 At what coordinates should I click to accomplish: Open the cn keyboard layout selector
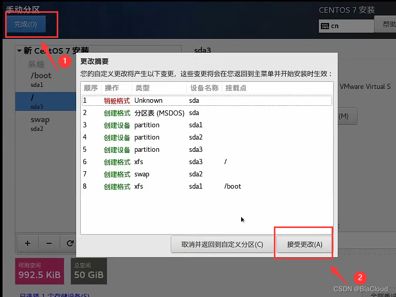(346, 26)
